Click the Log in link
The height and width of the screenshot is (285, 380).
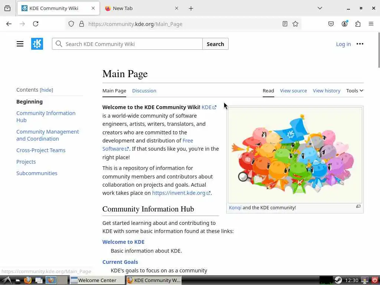click(x=343, y=44)
